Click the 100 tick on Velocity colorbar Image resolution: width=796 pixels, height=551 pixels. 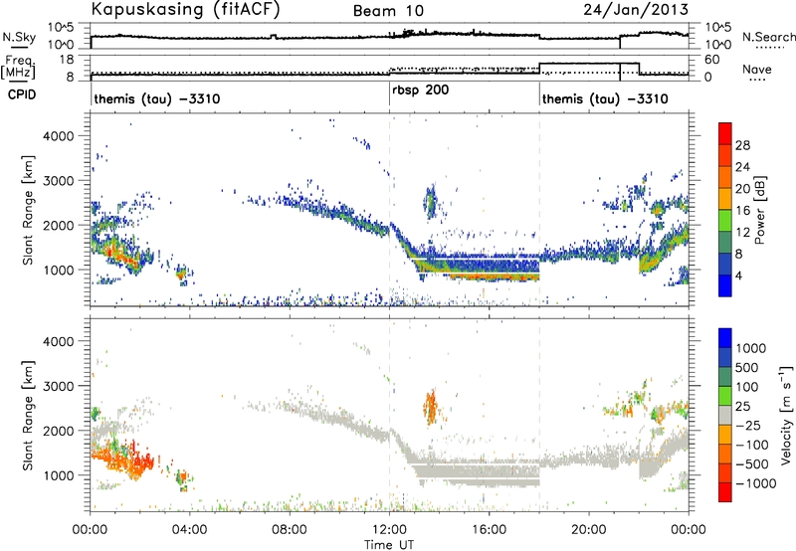tap(745, 387)
